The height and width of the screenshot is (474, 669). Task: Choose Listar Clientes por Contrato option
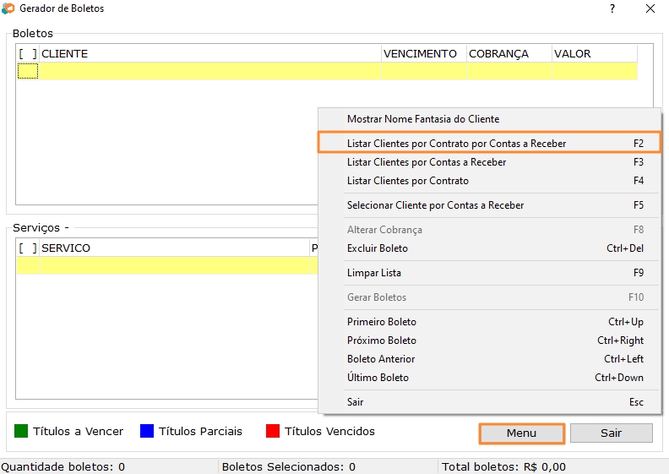pos(407,181)
